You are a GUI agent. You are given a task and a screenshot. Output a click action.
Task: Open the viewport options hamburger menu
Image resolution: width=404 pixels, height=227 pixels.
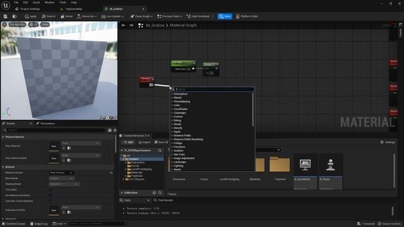click(4, 25)
